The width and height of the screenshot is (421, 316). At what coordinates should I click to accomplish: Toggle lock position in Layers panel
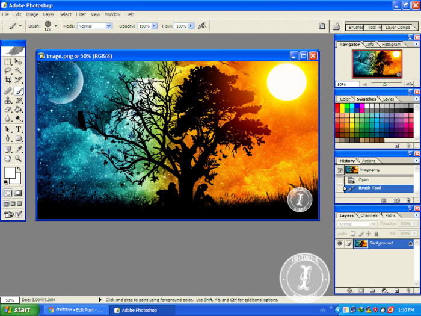[x=369, y=234]
